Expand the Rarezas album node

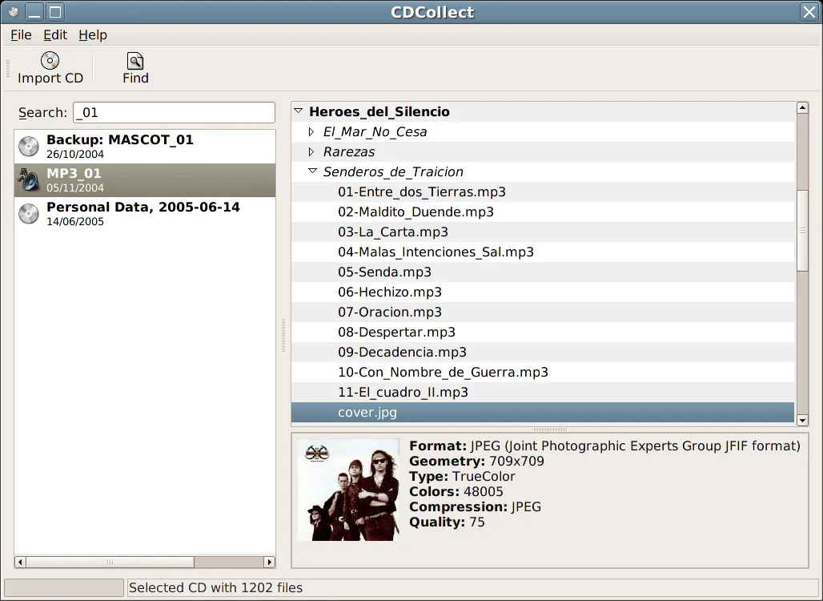tap(311, 151)
